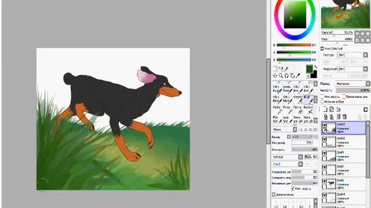Reset view rotation in navigator
Image resolution: width=371 pixels, height=208 pixels.
(x=368, y=40)
